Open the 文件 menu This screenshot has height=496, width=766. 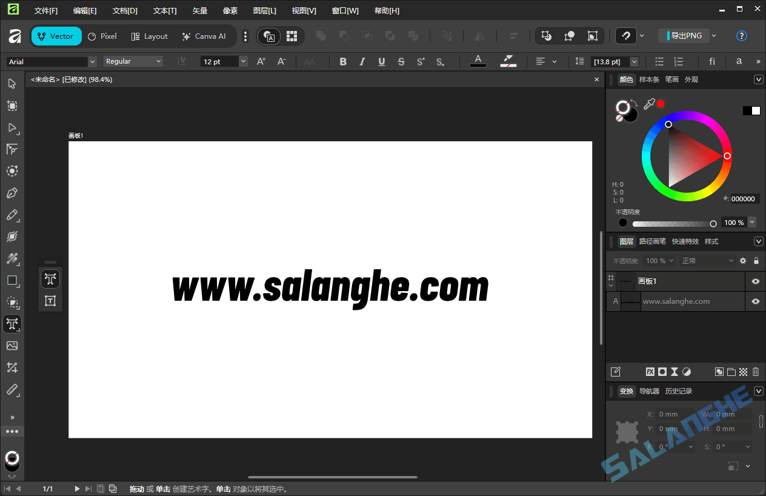(x=46, y=10)
